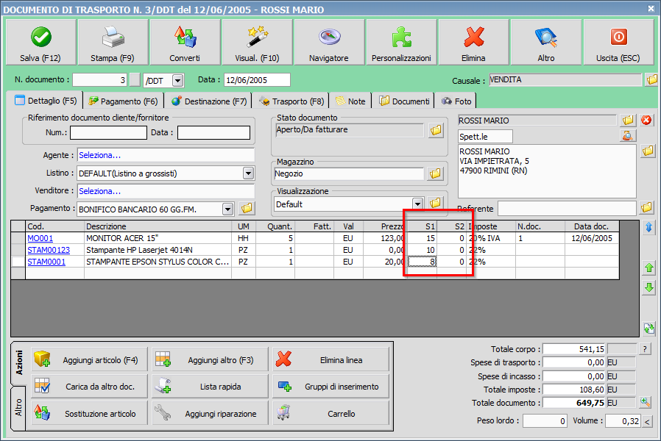Open Lista rapida

(x=210, y=387)
